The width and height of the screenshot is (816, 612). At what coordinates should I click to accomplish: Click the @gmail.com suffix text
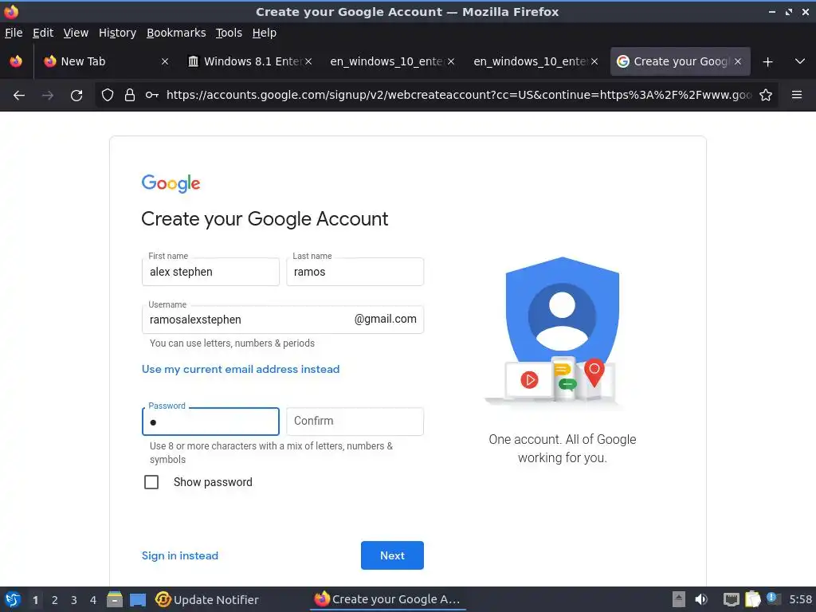(x=385, y=319)
